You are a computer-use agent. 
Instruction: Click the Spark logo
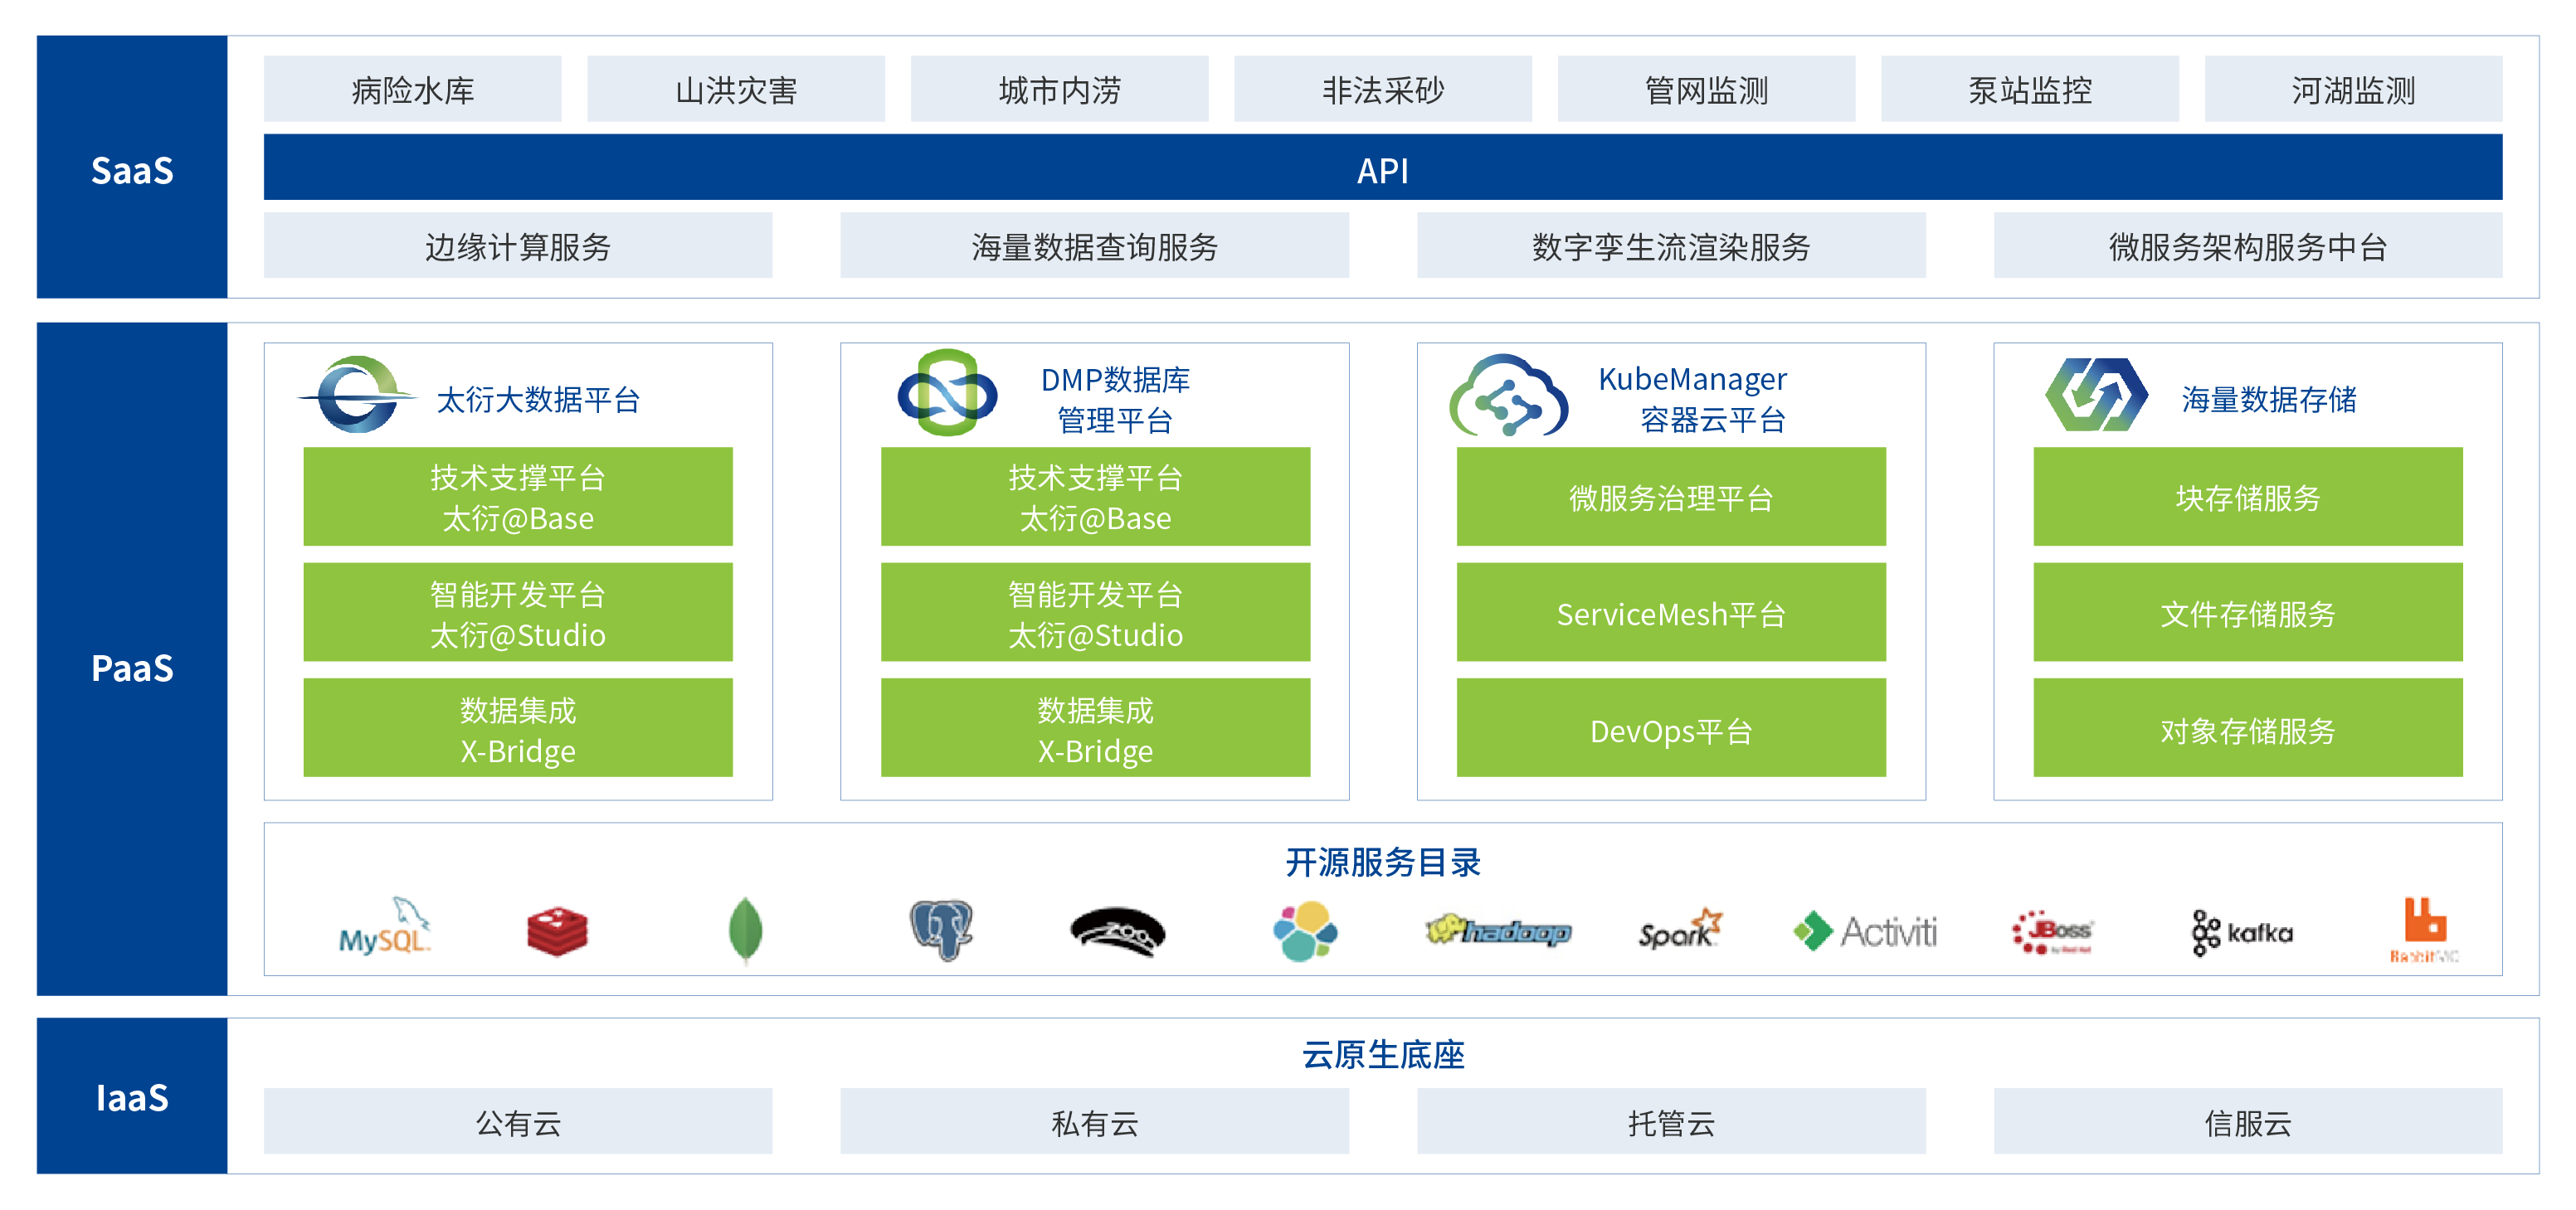pyautogui.click(x=1680, y=929)
